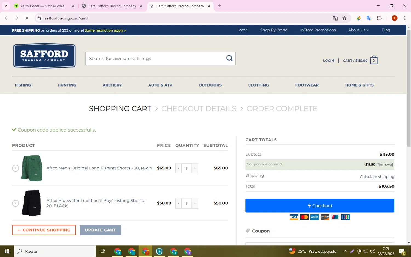Open the Auto & ATV category

tap(160, 85)
